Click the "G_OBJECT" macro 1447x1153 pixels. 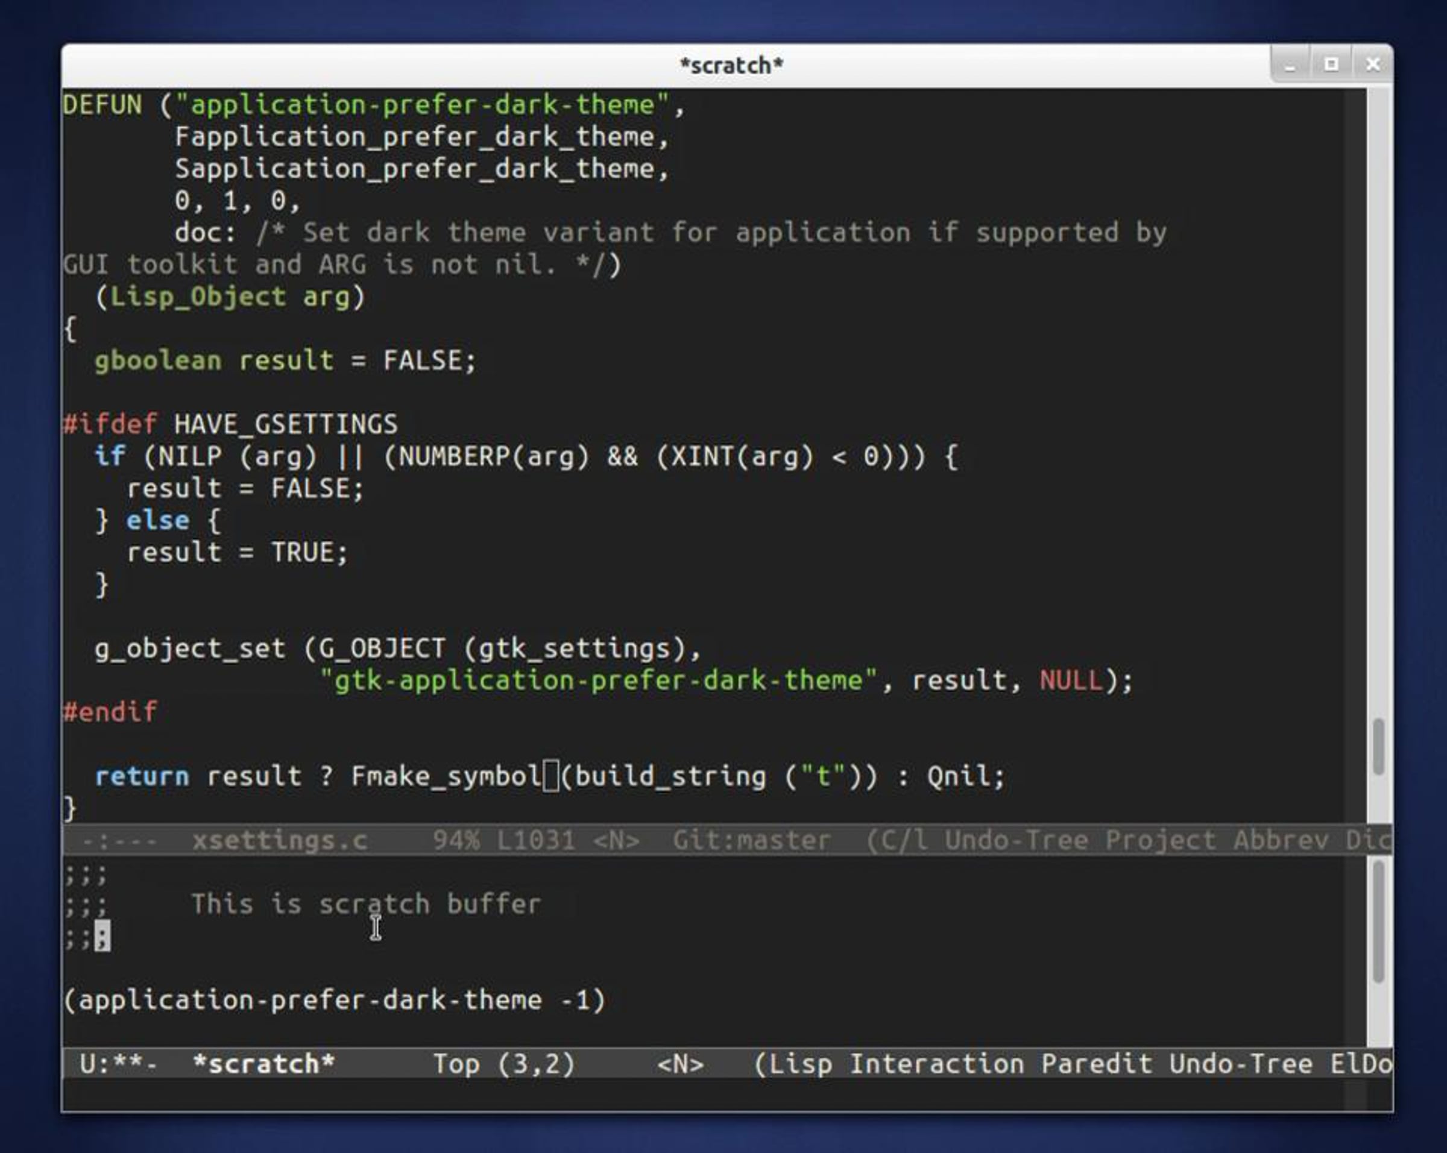[x=382, y=649]
